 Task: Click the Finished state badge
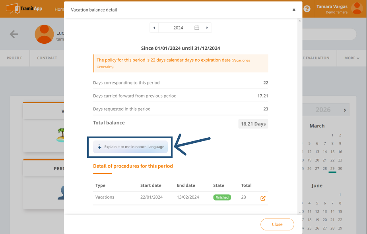point(222,197)
